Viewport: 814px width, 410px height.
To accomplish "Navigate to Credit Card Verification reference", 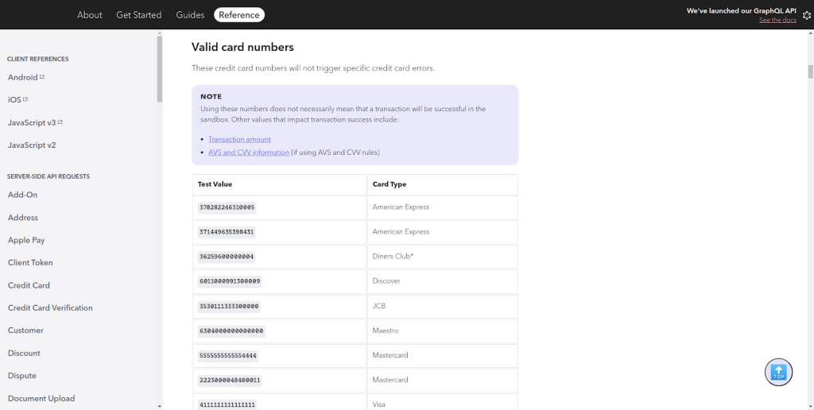I will coord(50,307).
